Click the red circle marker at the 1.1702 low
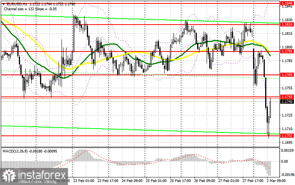This screenshot has width=295, height=185. click(x=269, y=134)
